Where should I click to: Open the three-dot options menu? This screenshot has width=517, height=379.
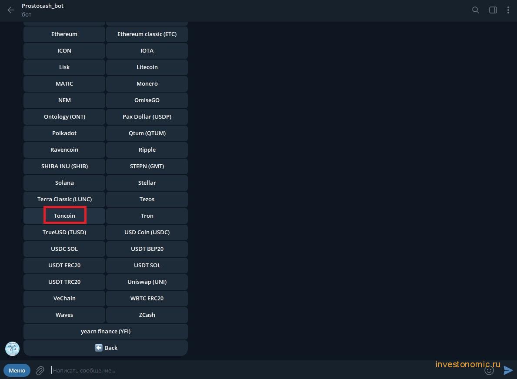508,10
